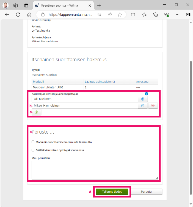
Task: Click the Muu perustelu text area
Action: pos(95,170)
